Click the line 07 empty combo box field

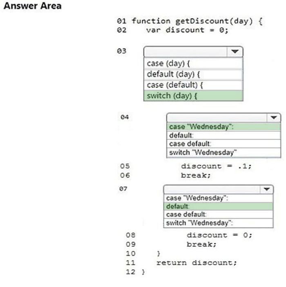point(212,189)
